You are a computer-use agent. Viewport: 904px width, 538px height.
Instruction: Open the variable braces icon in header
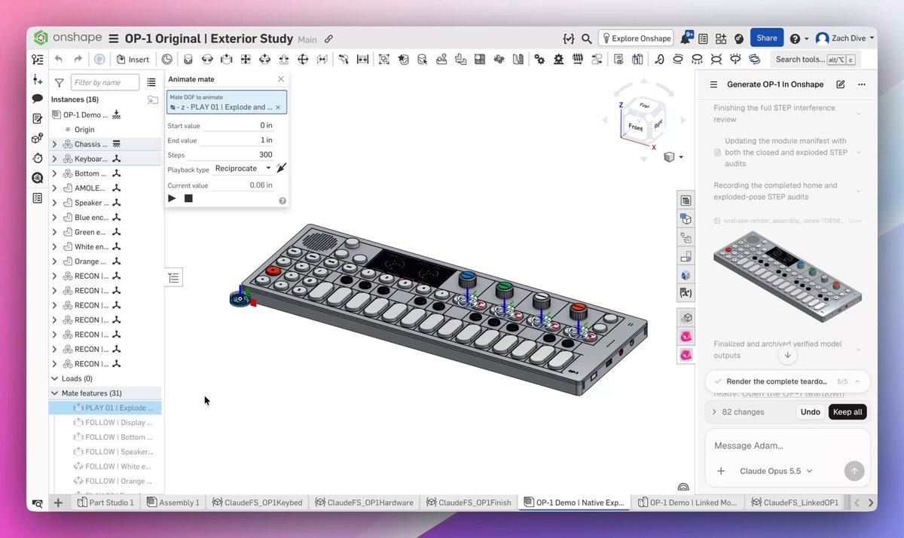[569, 38]
